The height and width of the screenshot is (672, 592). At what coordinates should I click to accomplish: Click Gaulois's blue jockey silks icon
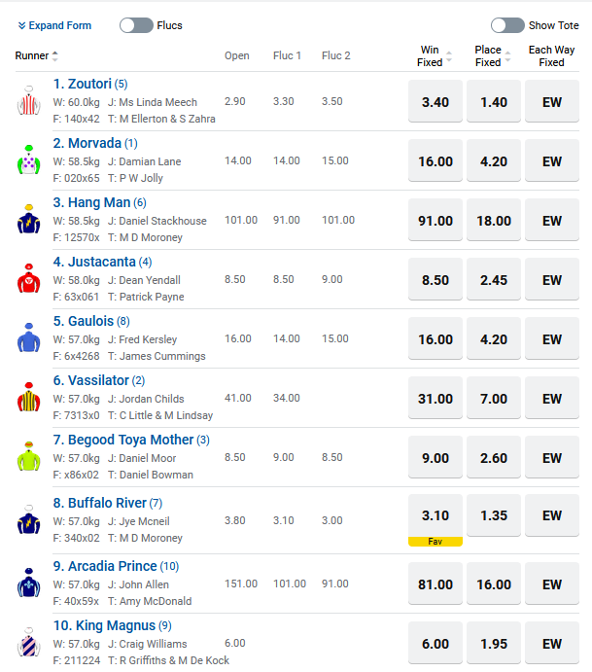pos(27,338)
